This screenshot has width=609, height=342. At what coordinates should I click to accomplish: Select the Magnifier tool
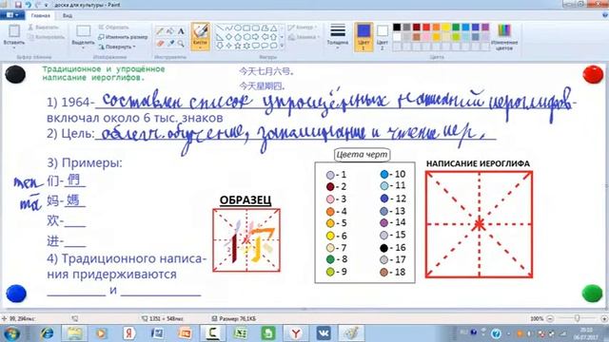coord(181,44)
